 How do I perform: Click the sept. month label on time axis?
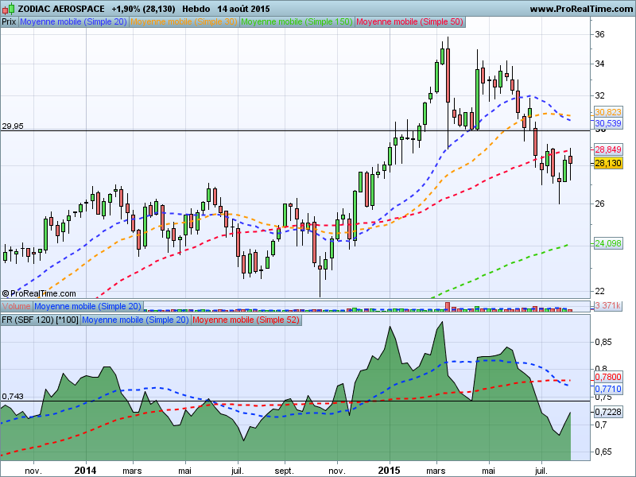click(x=284, y=471)
